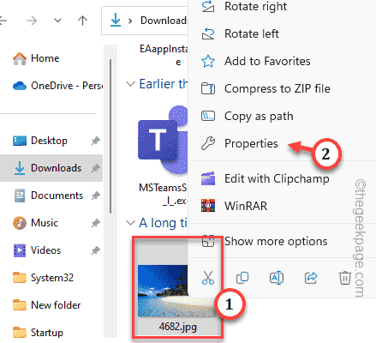Viewport: 376px width, 343px height.
Task: Click the Cut scissors icon
Action: click(208, 278)
